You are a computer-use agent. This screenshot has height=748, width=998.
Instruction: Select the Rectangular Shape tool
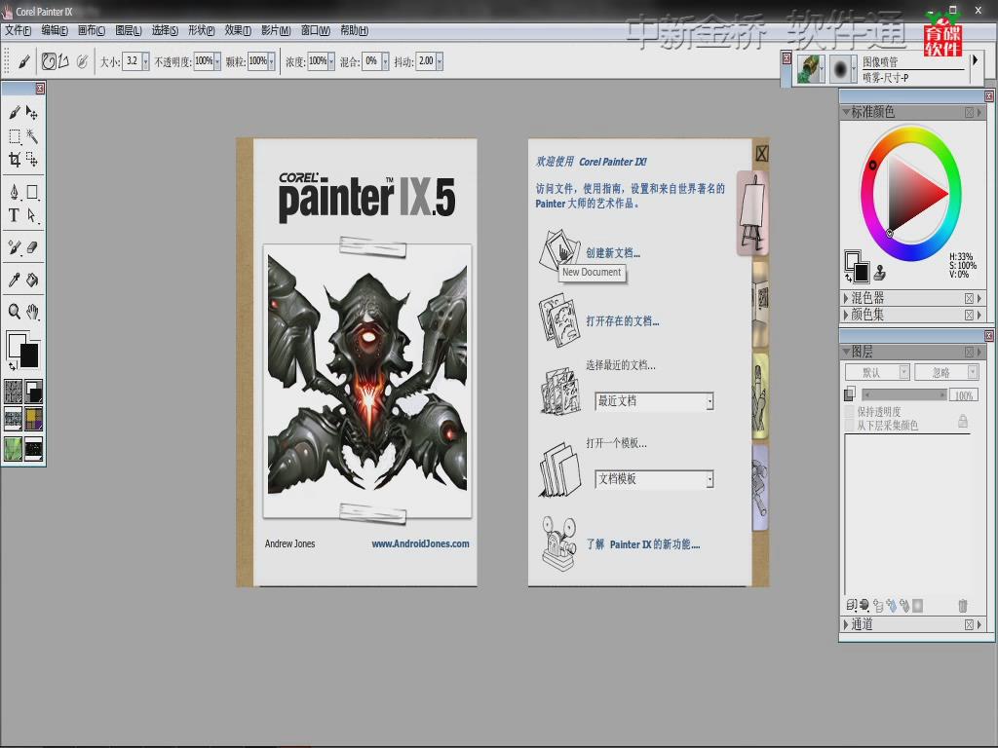(x=32, y=192)
